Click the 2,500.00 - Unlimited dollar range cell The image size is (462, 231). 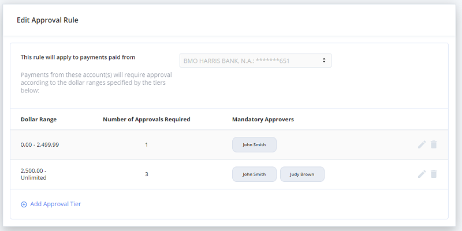click(x=33, y=174)
